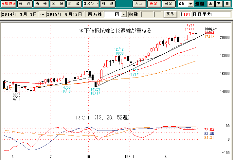Switch to 月足 monthly chart
Image resolution: width=233 pixels, height=160 pixels.
point(138,4)
